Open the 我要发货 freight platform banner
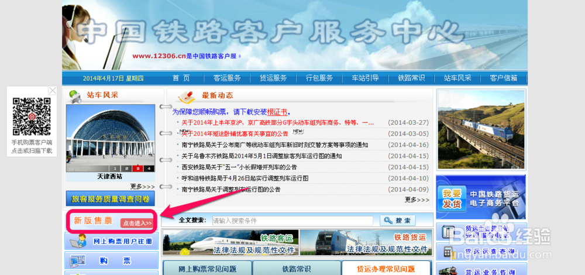 tap(481, 197)
